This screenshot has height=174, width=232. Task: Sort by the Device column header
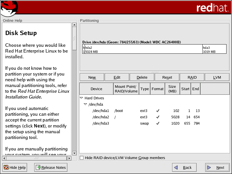click(x=96, y=89)
